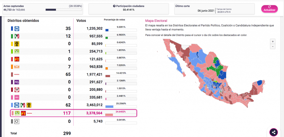Select the CI independent candidate icon
The height and width of the screenshot is (137, 284).
[x=16, y=121]
